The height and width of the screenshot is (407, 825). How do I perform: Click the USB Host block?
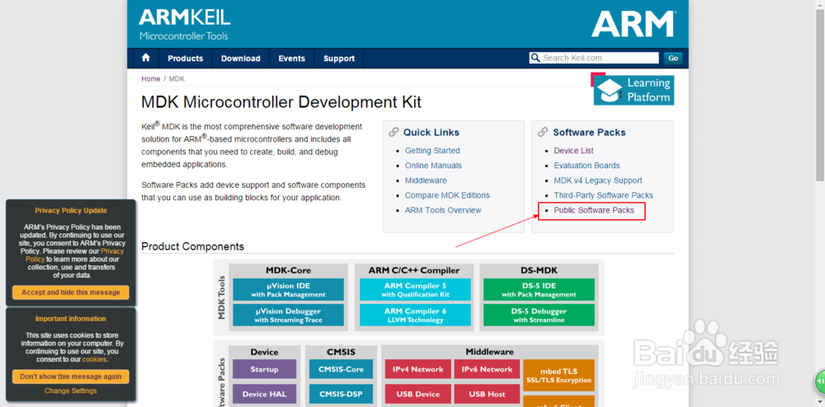(487, 394)
